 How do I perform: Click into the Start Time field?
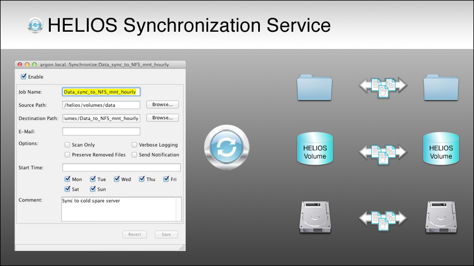[122, 168]
